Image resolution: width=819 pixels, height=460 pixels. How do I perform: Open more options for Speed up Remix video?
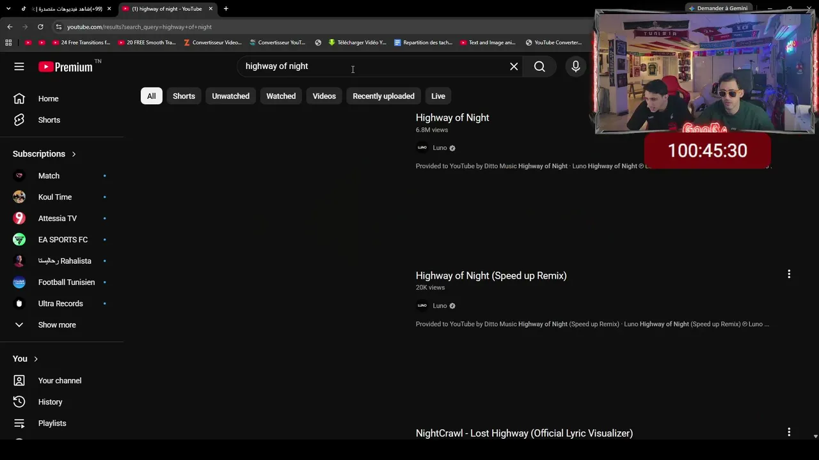pyautogui.click(x=789, y=274)
